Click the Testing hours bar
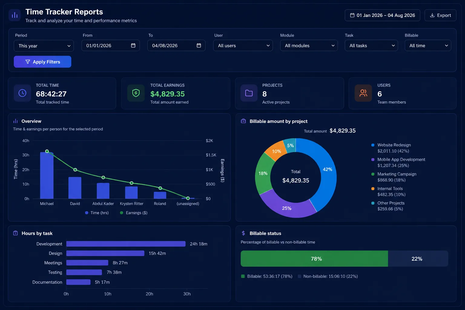Viewport: 465px width, 310px height. click(84, 272)
